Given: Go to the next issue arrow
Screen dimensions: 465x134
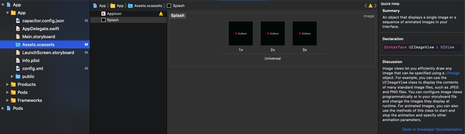Looking at the screenshot, I should (375, 6).
